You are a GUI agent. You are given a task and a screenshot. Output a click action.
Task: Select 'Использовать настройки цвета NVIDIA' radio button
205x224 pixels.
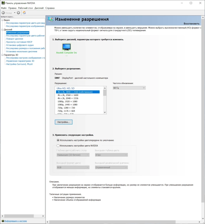[58, 146]
